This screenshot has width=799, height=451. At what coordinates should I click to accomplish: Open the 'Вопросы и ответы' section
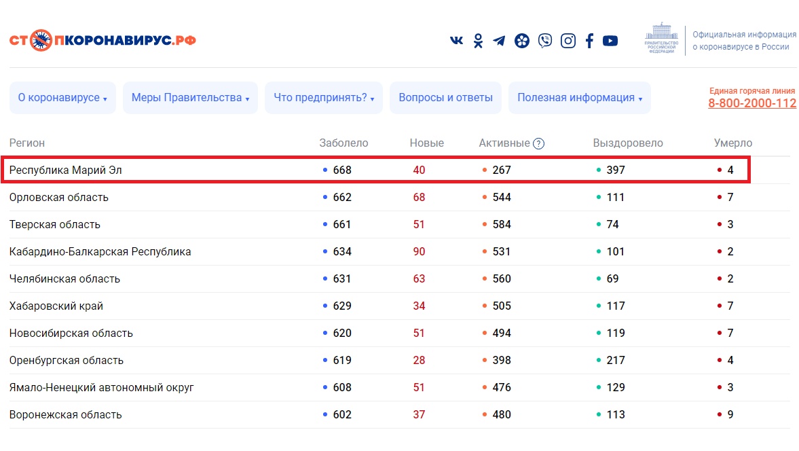(445, 98)
